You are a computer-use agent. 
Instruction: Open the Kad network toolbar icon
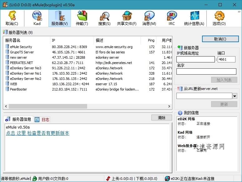point(37,16)
